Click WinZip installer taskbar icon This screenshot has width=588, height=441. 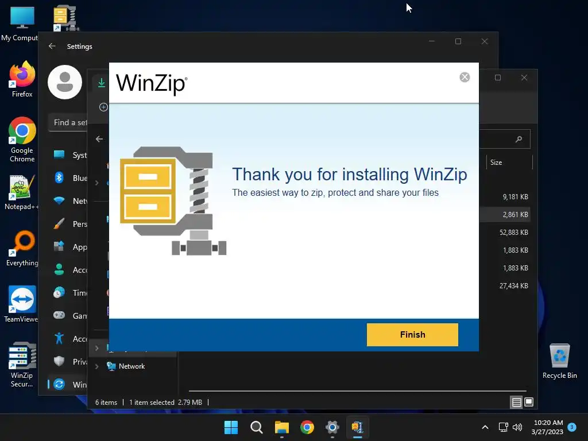pos(358,427)
